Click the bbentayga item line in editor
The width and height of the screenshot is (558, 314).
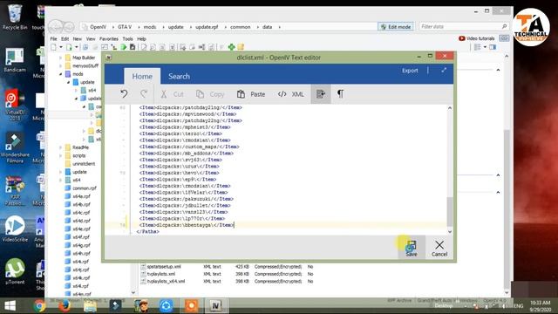187,225
